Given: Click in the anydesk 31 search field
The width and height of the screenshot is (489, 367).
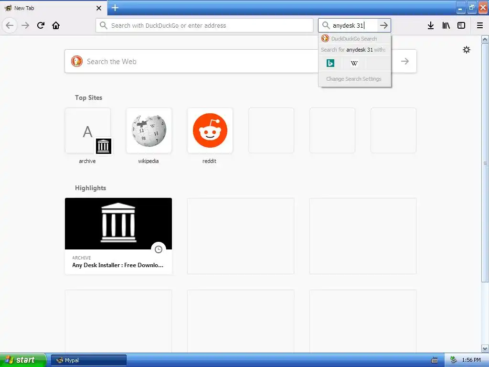Looking at the screenshot, I should (354, 25).
